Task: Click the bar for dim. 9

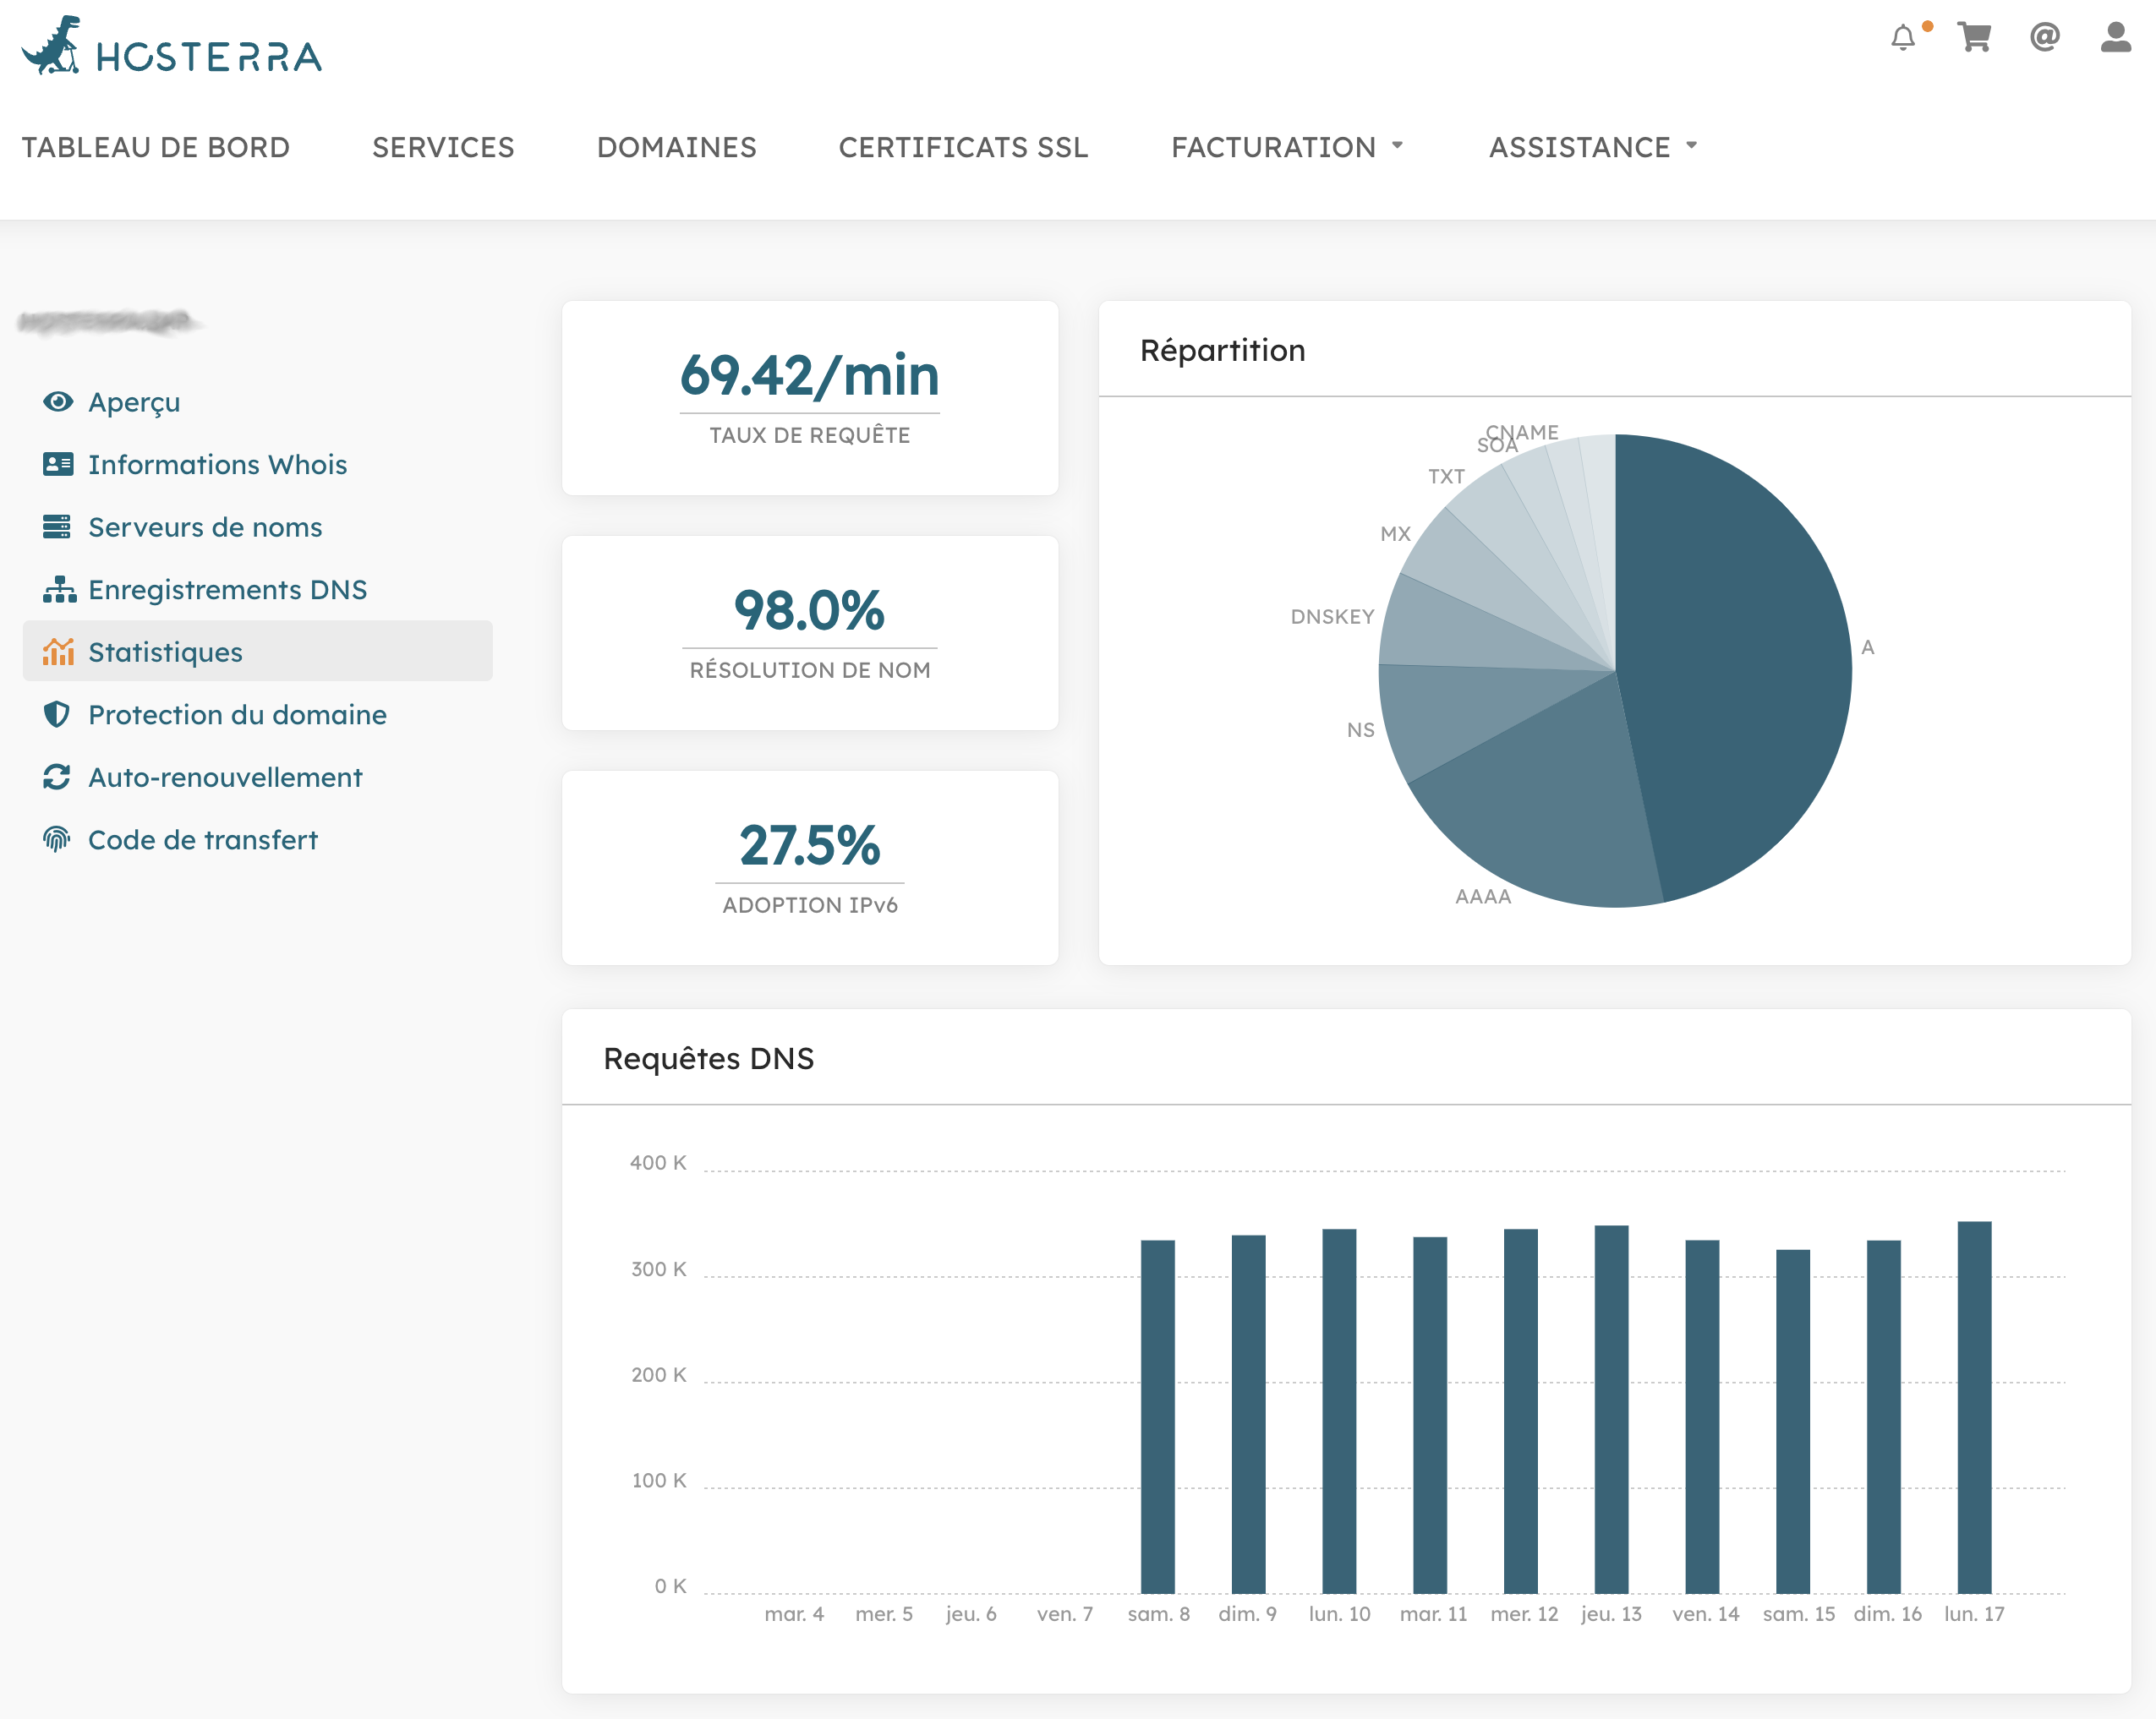Action: tap(1248, 1413)
